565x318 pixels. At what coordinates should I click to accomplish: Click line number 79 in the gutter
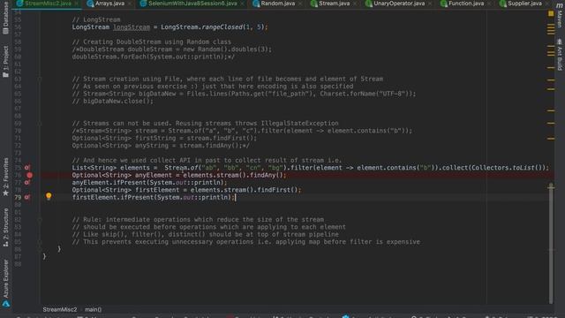tap(18, 197)
